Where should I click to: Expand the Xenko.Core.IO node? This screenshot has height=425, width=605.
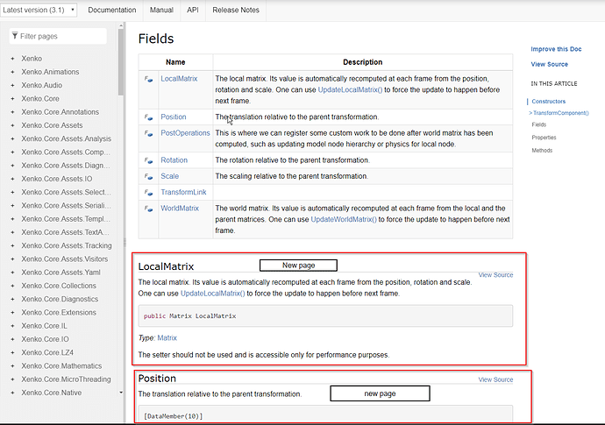tap(12, 339)
